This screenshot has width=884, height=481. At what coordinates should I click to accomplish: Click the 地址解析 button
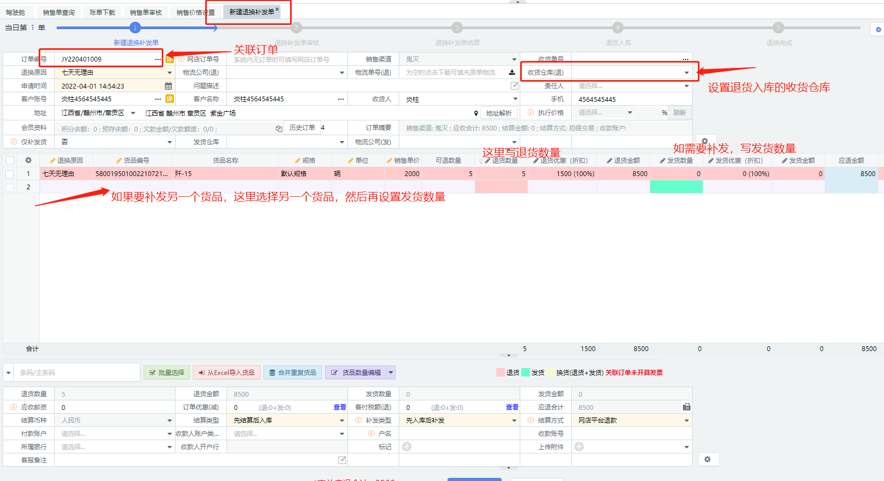click(498, 113)
